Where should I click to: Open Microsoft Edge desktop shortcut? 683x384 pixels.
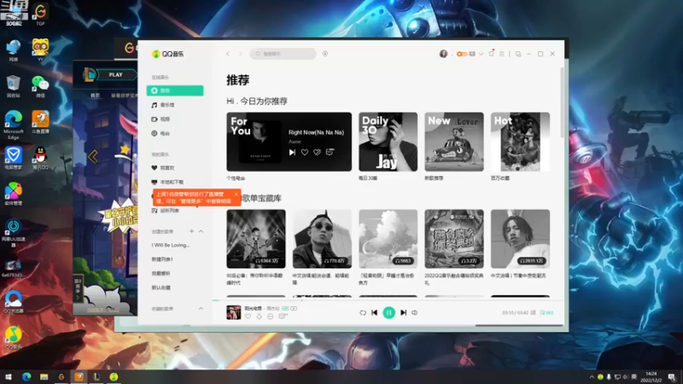click(14, 125)
